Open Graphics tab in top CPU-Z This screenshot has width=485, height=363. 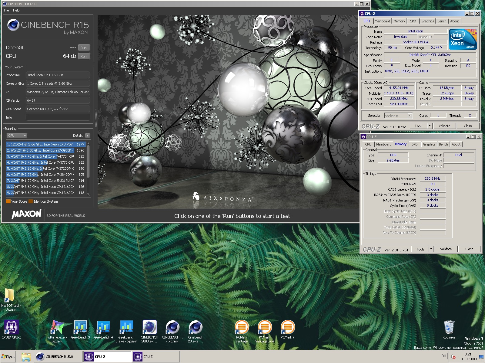(x=427, y=21)
